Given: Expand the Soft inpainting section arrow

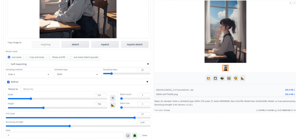Looking at the screenshot, I should point(147,64).
